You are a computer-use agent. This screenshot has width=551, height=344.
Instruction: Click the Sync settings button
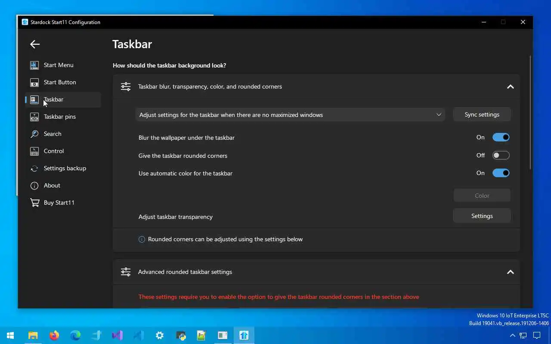click(482, 115)
